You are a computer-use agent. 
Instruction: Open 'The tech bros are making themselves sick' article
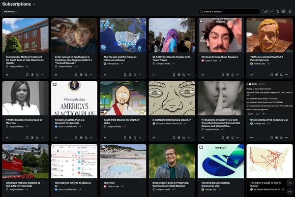click(215, 184)
